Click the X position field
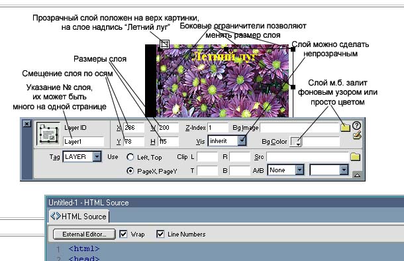Image resolution: width=404 pixels, height=261 pixels. pyautogui.click(x=134, y=128)
